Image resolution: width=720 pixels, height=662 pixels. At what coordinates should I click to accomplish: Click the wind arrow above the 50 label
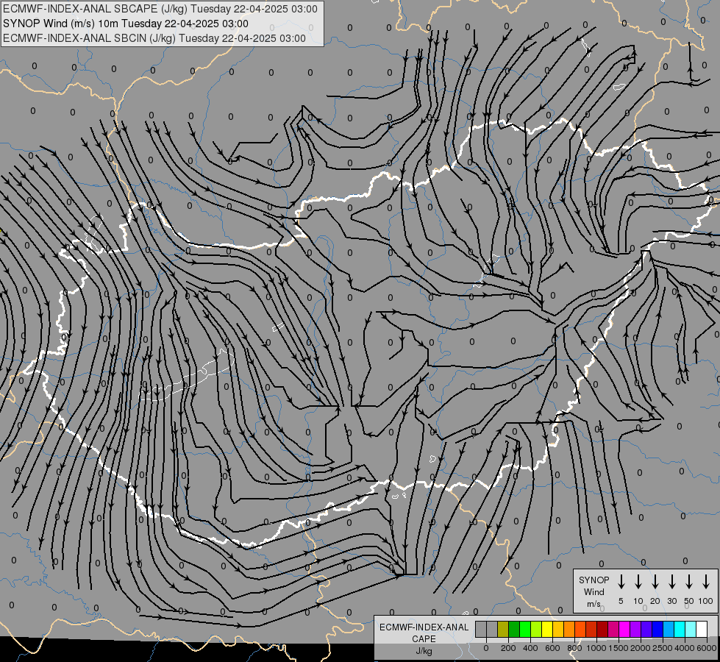[689, 582]
